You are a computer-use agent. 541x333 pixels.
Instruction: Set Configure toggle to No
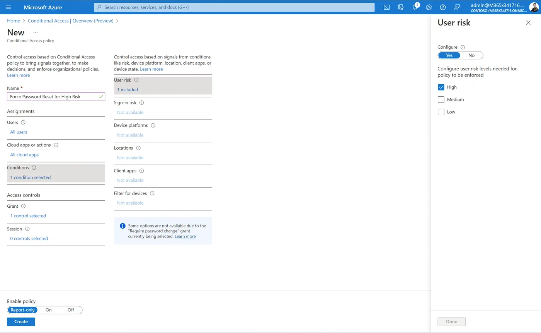tap(471, 55)
